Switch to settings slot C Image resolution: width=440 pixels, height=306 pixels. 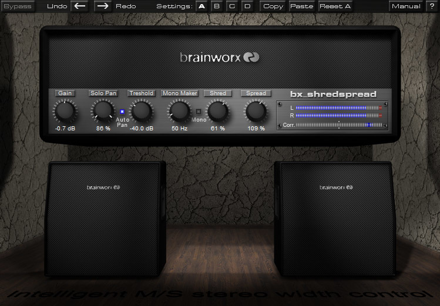232,6
